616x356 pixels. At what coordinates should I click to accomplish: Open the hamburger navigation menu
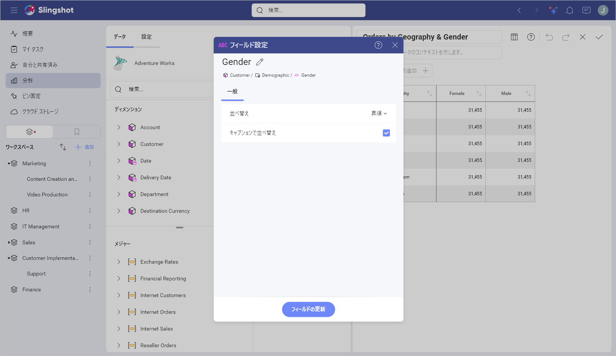pos(14,10)
